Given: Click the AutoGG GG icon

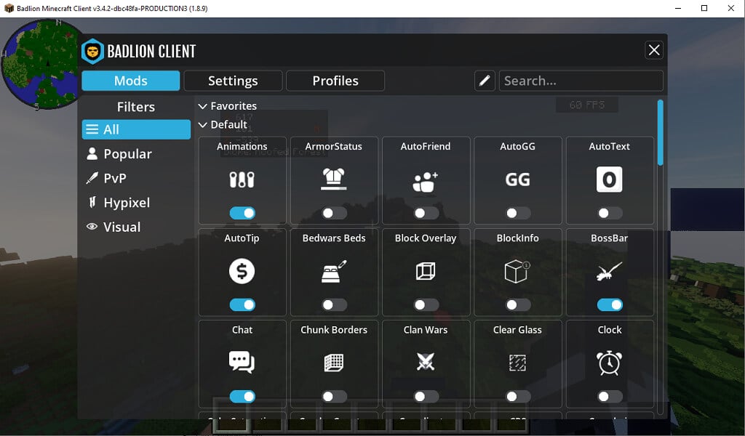Looking at the screenshot, I should tap(517, 179).
